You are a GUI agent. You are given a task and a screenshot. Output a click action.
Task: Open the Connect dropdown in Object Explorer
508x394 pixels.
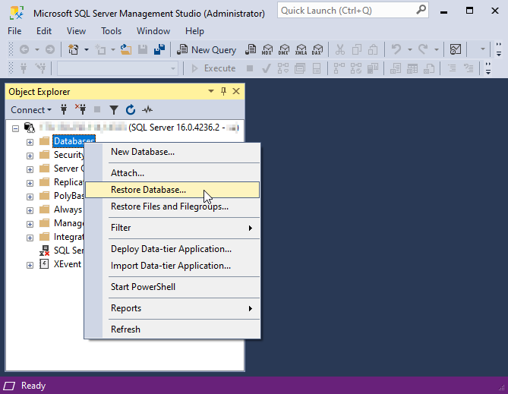(31, 110)
